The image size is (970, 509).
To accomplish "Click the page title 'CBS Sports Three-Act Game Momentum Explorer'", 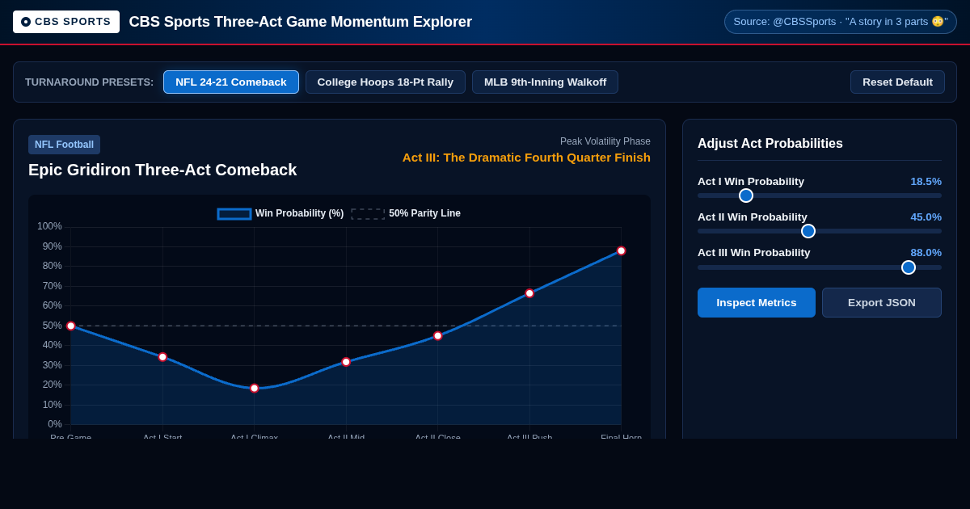I will [x=301, y=22].
